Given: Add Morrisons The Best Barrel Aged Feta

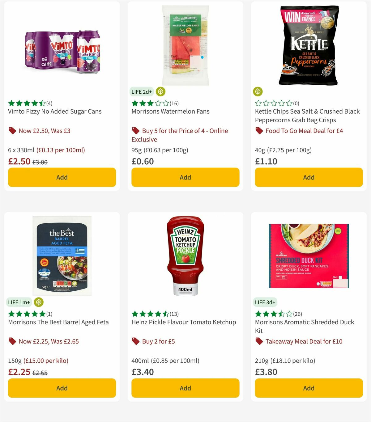Looking at the screenshot, I should [x=62, y=388].
